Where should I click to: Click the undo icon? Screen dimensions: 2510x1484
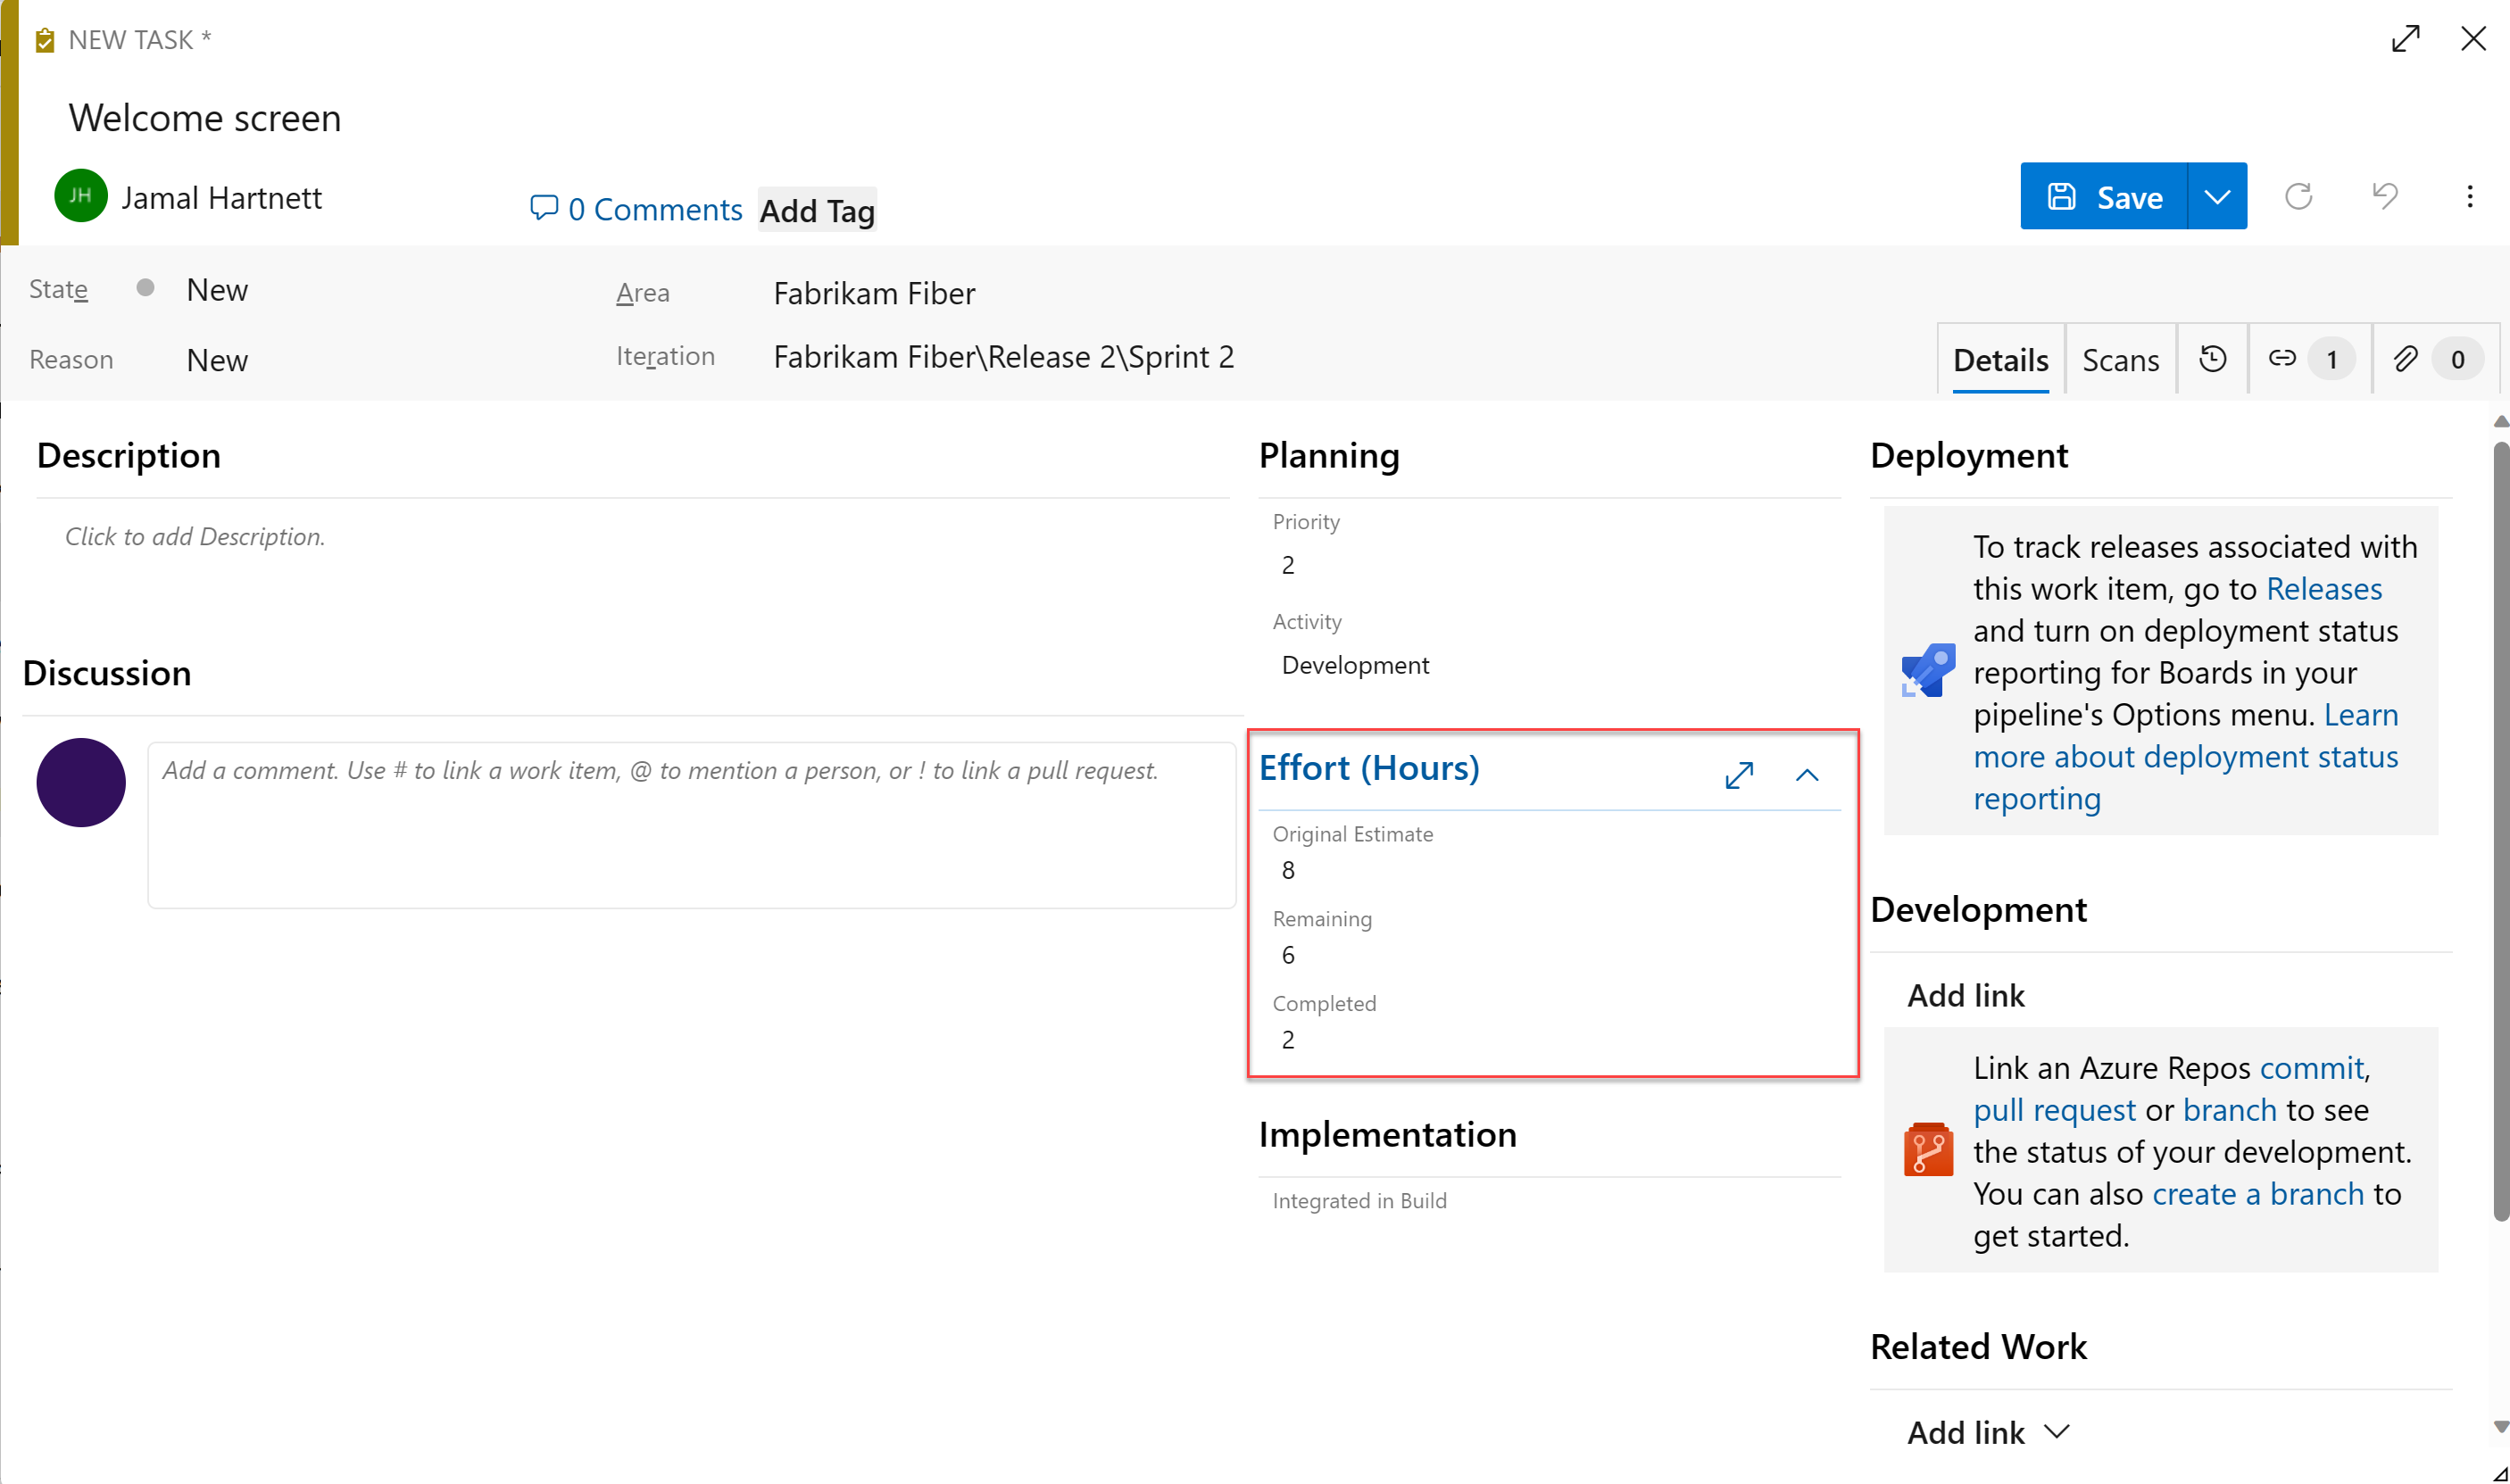click(2384, 196)
